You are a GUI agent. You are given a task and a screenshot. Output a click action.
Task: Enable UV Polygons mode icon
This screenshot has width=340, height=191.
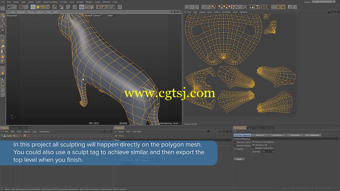click(81, 7)
